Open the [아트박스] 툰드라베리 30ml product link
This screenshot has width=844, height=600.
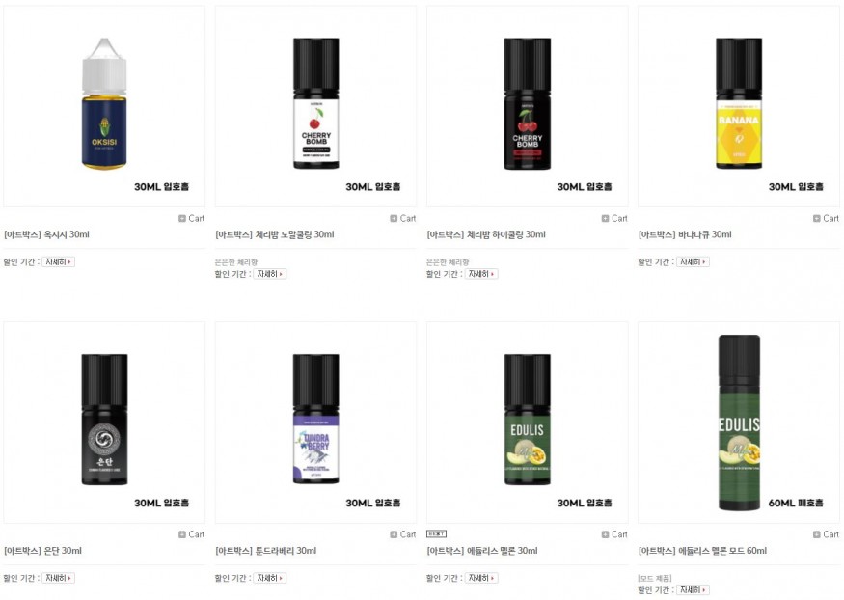click(266, 551)
